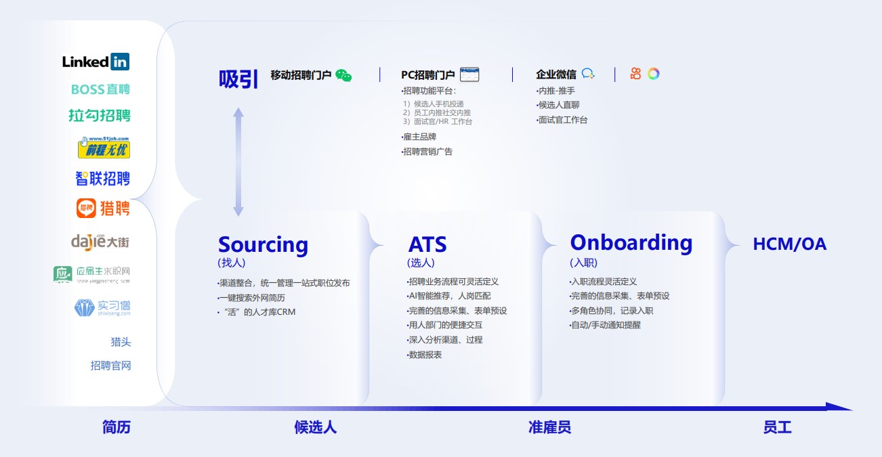Screen dimensions: 882x457
Task: Select the BOSS直聘 logo
Action: tap(100, 89)
